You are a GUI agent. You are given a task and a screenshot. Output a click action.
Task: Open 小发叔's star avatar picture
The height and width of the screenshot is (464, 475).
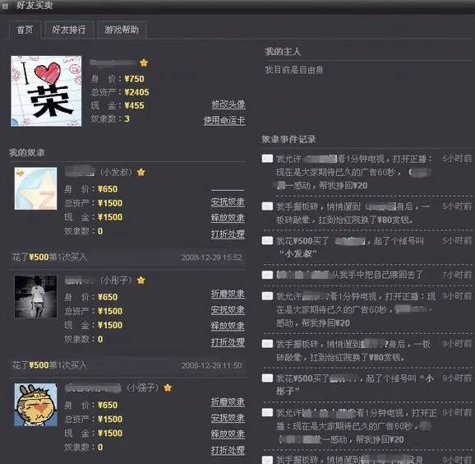(35, 188)
